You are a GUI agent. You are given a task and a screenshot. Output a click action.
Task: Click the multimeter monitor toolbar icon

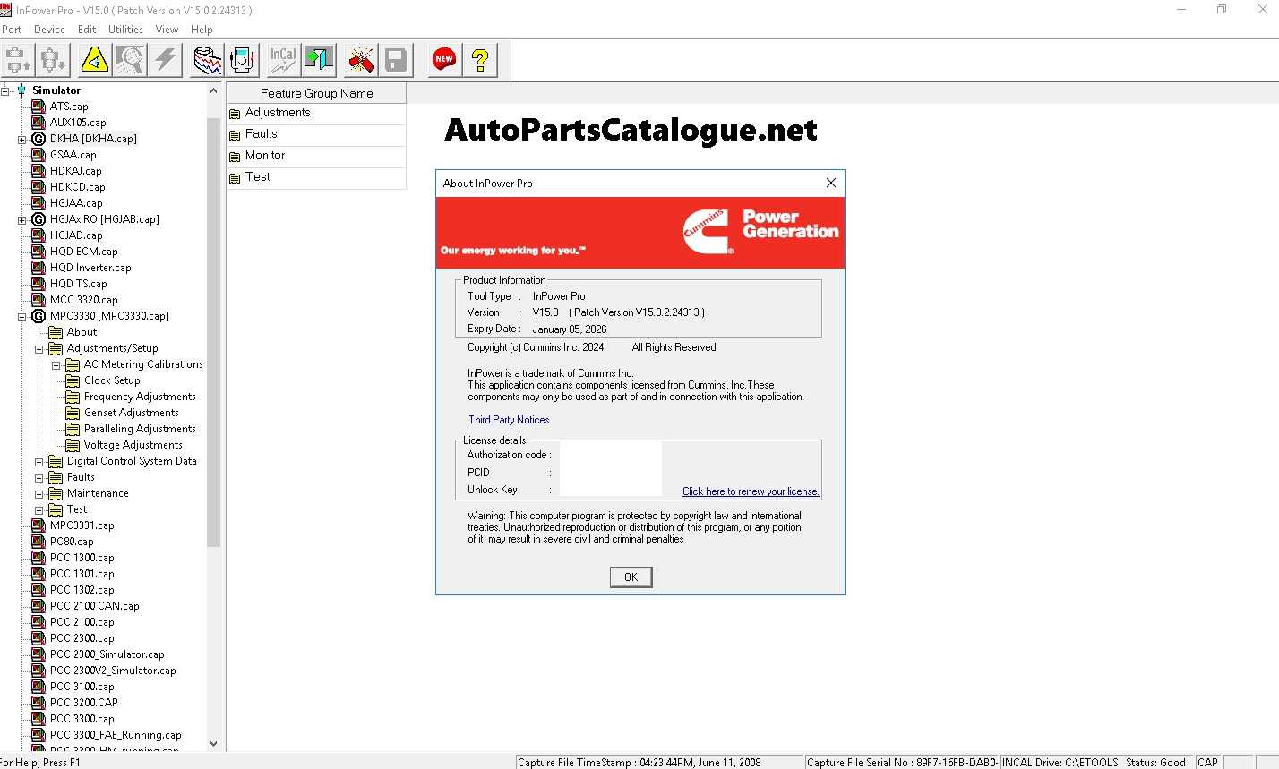pos(243,60)
